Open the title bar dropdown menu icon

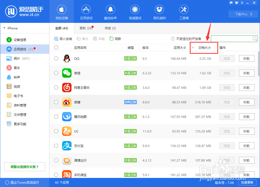(x=242, y=3)
